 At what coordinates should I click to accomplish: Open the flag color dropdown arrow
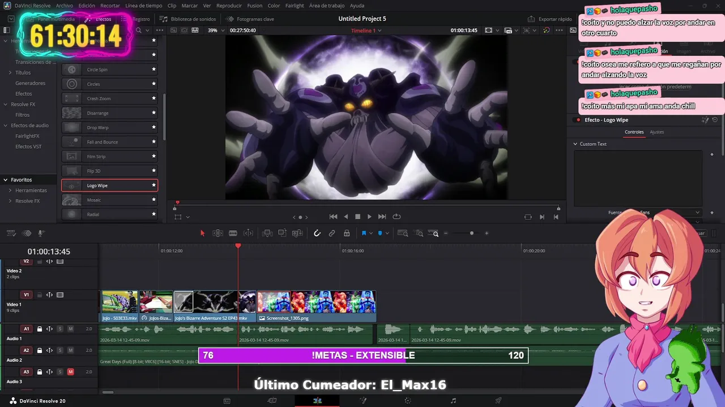pyautogui.click(x=371, y=233)
